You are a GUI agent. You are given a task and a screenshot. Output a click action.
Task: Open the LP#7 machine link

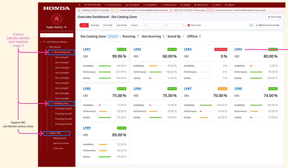point(187,89)
